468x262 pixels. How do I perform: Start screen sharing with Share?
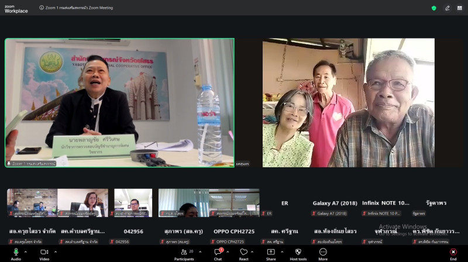tap(271, 252)
